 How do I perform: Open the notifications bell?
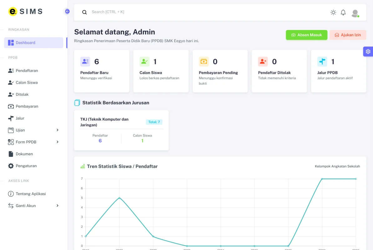(x=343, y=12)
